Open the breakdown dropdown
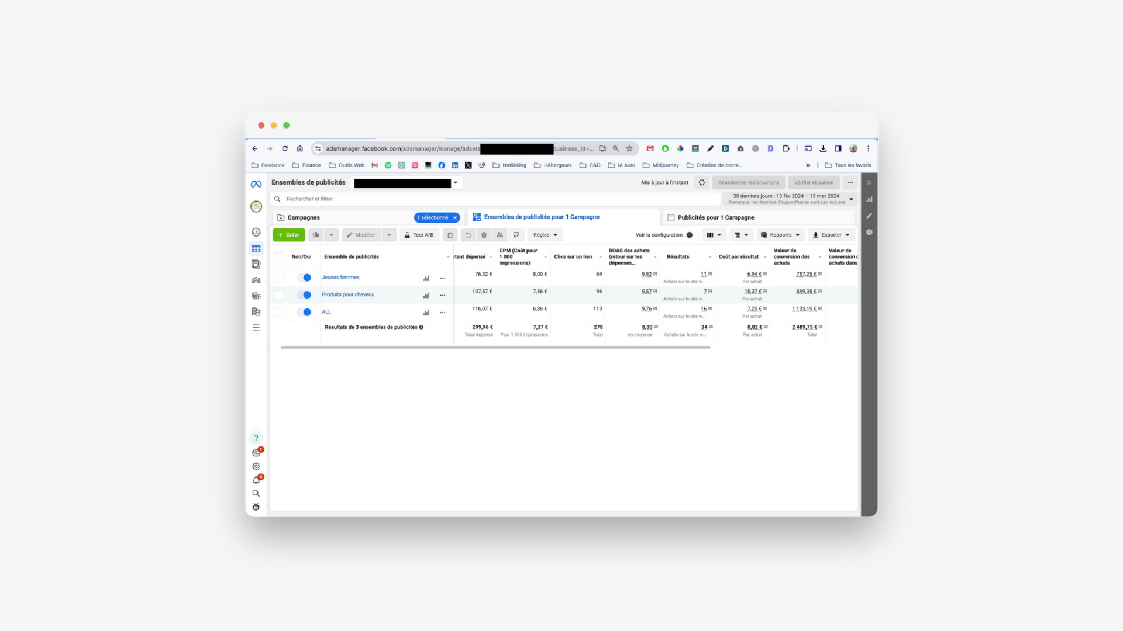The width and height of the screenshot is (1123, 631). pos(741,235)
